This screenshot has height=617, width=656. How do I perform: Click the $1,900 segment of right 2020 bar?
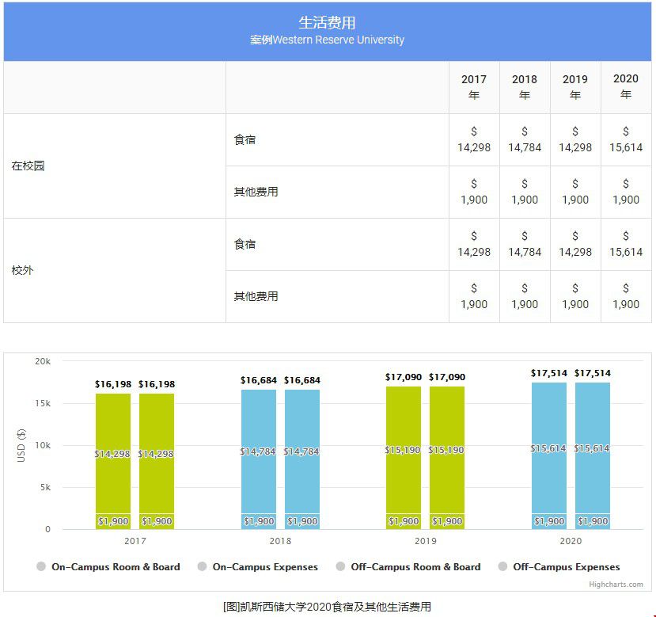[593, 521]
